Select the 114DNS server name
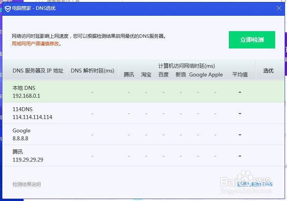This screenshot has width=287, height=201. coord(22,109)
